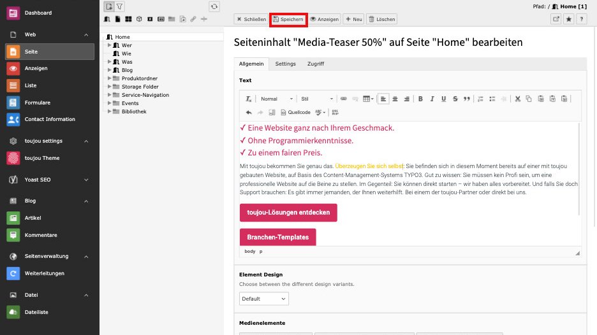597x335 pixels.
Task: Select Dateiliste in the sidebar
Action: point(36,312)
